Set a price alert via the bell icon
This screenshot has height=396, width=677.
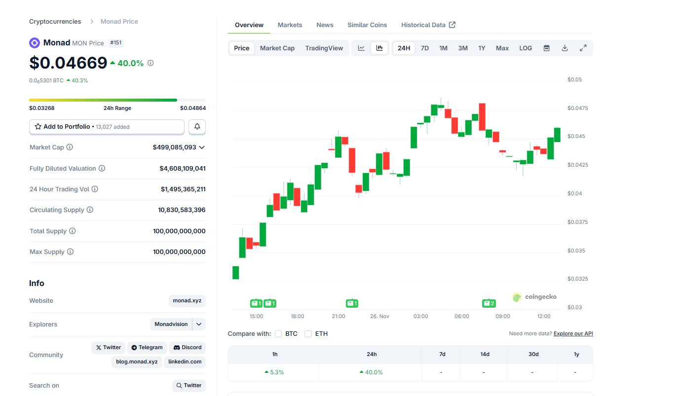pos(197,127)
